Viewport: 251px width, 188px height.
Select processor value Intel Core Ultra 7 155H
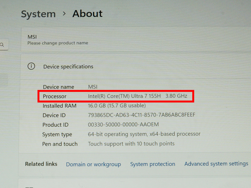tap(137, 96)
